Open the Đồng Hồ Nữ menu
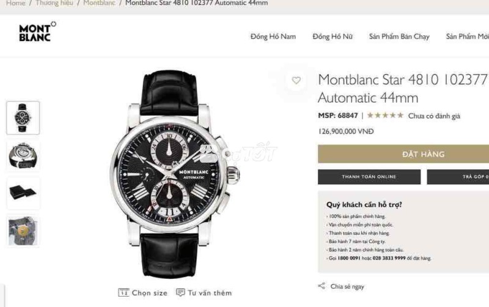Viewport: 489px width, 307px height. point(333,37)
